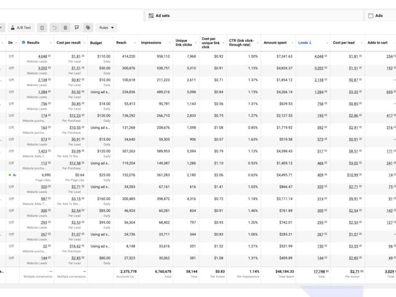Open the 655 adds to cart link
The height and width of the screenshot is (297, 396).
(390, 92)
